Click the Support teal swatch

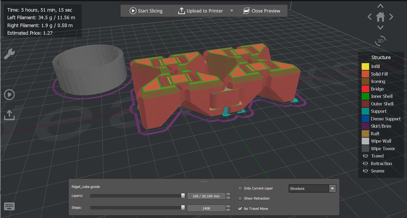pyautogui.click(x=365, y=111)
